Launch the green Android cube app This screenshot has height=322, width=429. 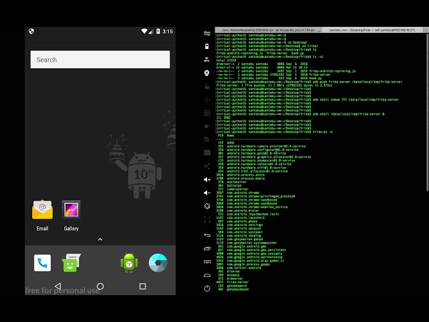click(x=129, y=263)
